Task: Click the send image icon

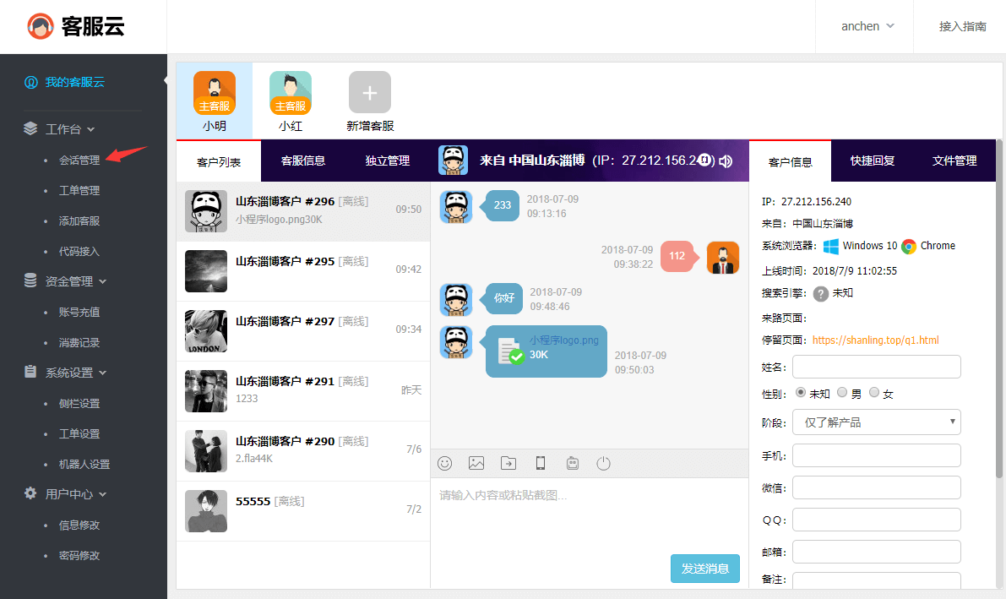Action: pyautogui.click(x=476, y=463)
